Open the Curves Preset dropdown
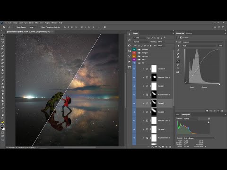This screenshot has height=170, width=227. click(203, 42)
